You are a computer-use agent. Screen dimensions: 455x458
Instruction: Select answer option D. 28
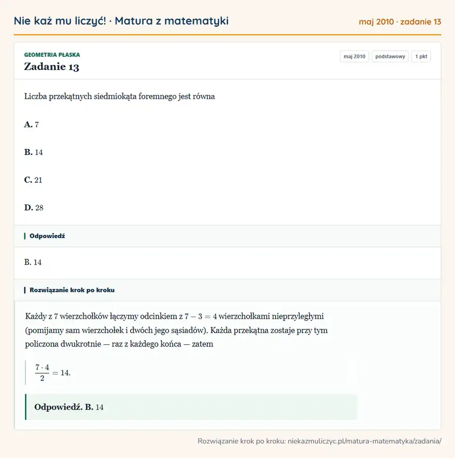pos(34,208)
